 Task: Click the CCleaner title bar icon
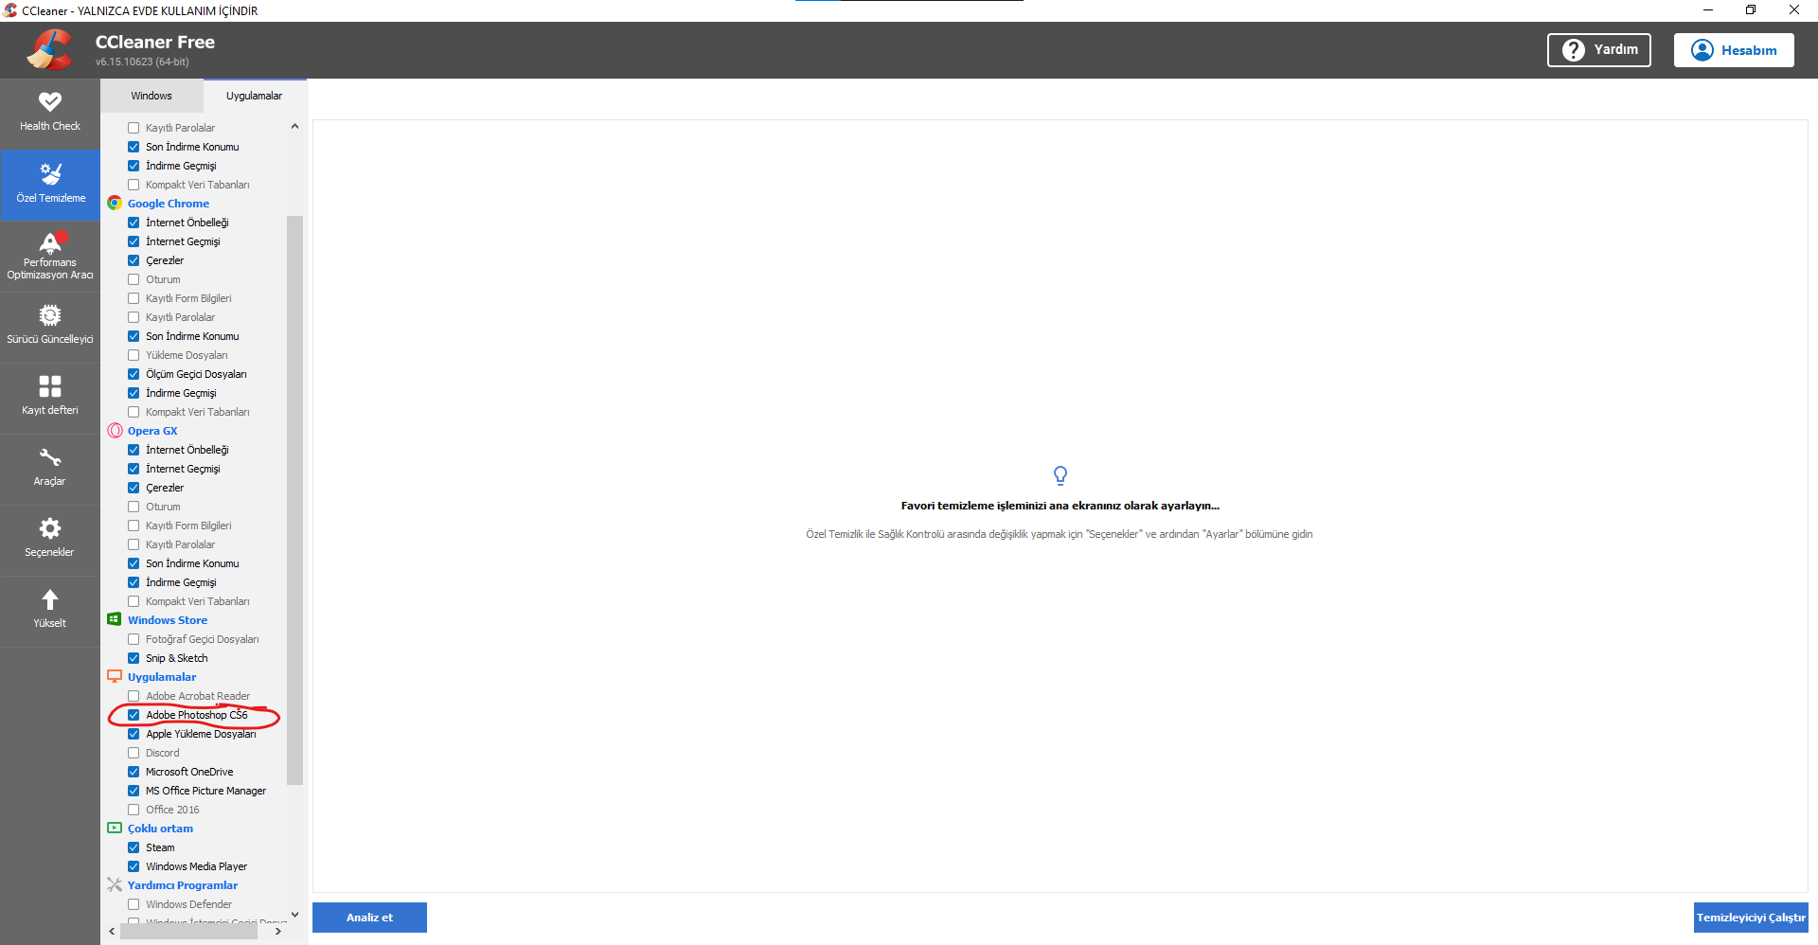coord(10,10)
